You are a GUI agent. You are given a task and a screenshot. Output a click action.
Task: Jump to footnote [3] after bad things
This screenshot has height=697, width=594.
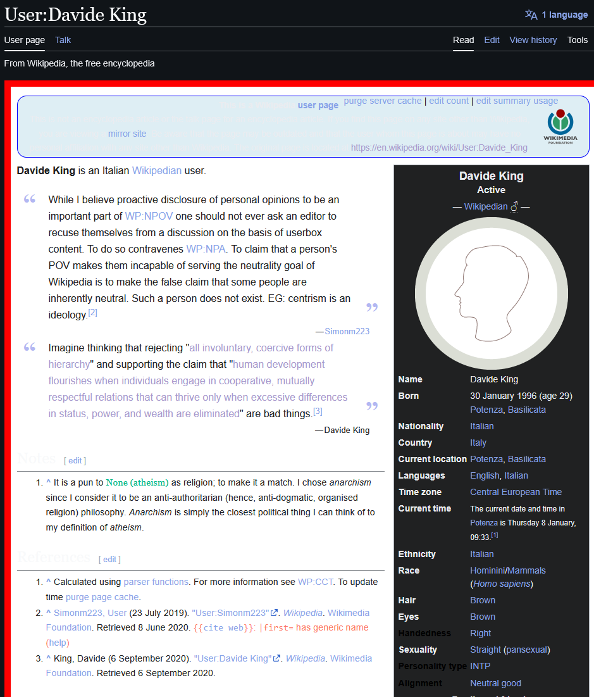click(318, 411)
